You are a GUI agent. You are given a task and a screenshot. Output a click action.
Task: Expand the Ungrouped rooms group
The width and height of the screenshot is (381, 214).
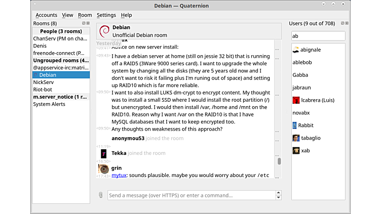pos(61,61)
